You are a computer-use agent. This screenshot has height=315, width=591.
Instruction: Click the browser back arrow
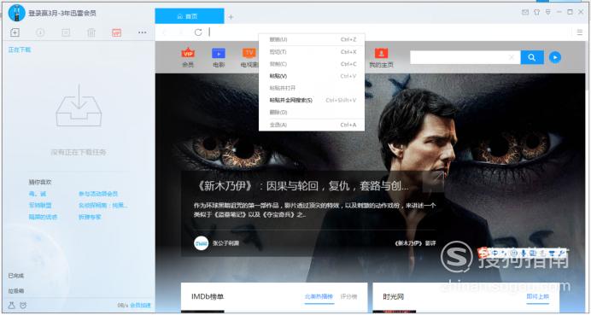[165, 32]
